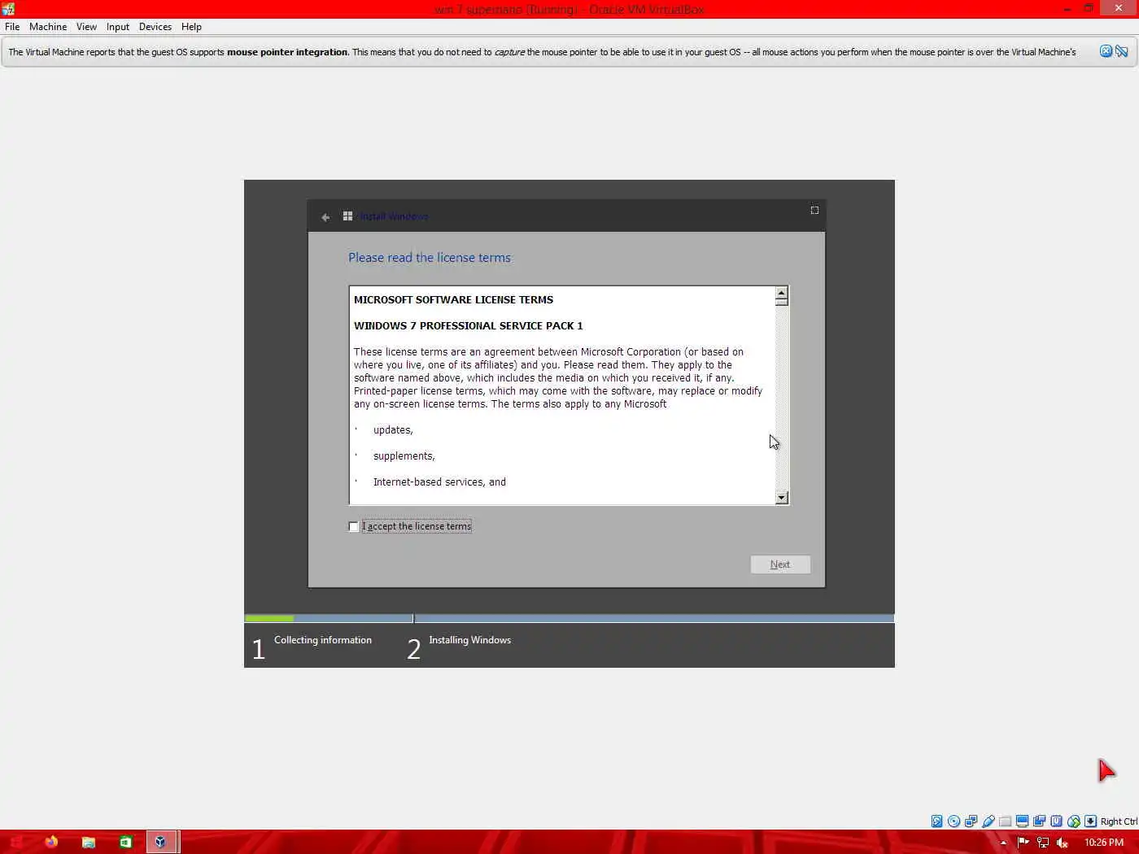Click the 'Install Windows' title text

(394, 216)
